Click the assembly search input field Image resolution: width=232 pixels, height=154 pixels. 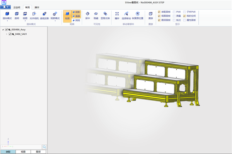coord(21,147)
